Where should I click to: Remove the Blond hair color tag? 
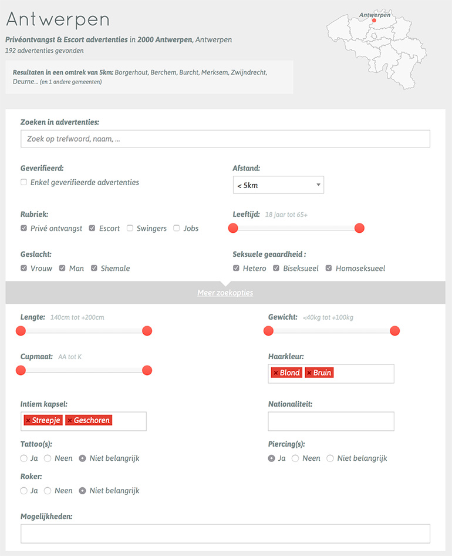275,373
